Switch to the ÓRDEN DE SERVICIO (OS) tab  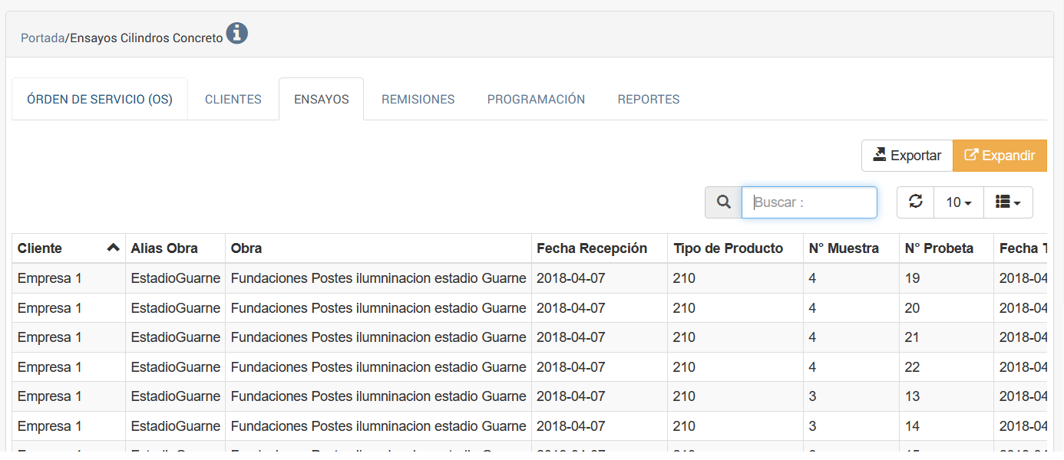click(x=100, y=99)
